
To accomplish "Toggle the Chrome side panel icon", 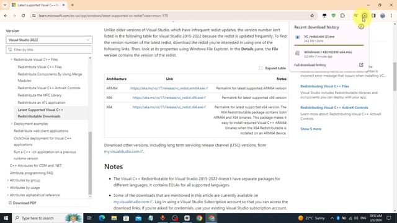I will (373, 15).
